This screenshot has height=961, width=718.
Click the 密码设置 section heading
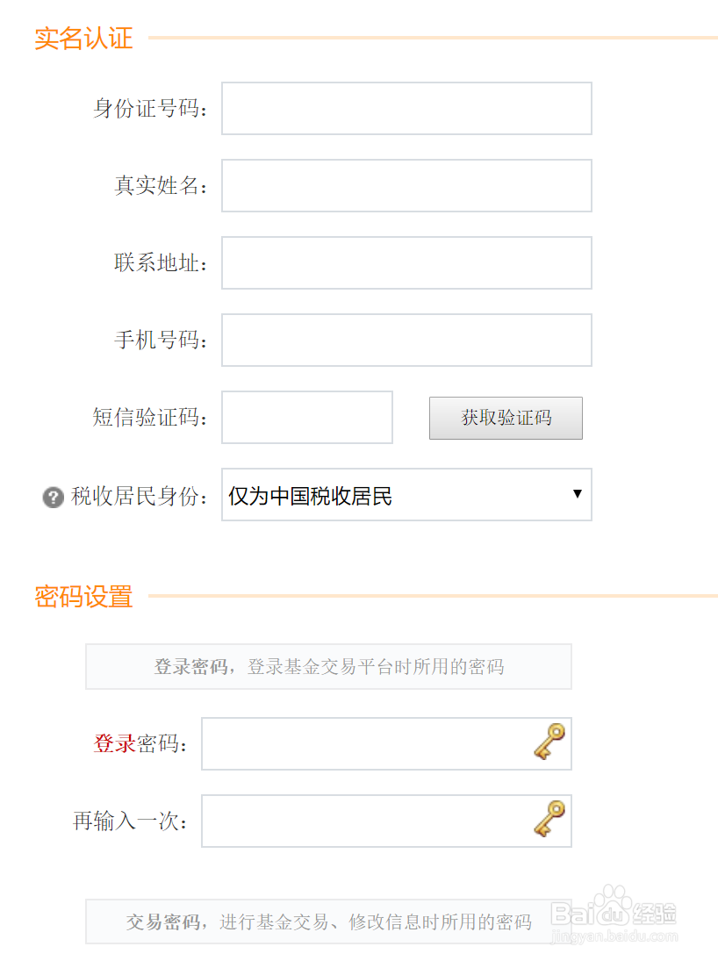(x=82, y=597)
